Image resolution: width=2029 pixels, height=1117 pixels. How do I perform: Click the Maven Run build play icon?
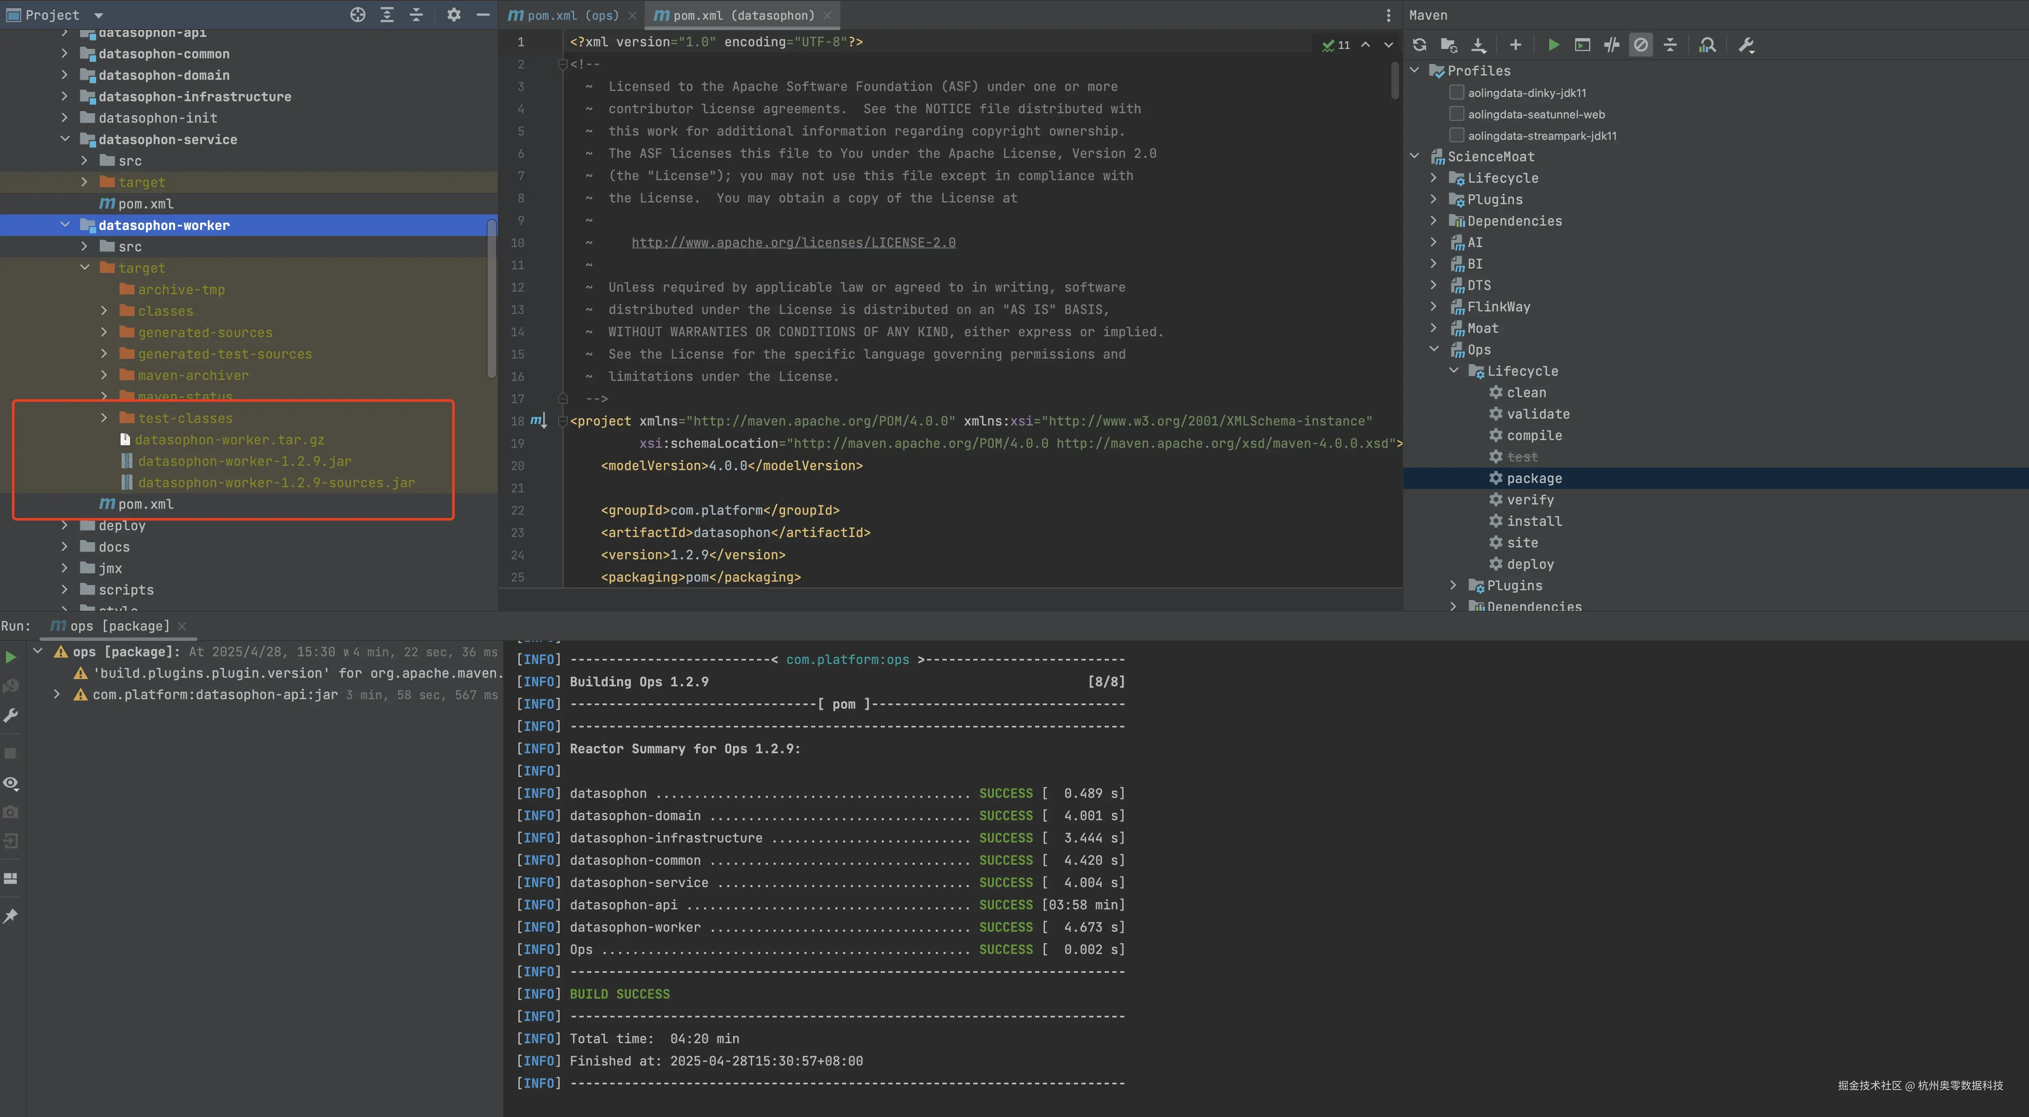click(1553, 45)
